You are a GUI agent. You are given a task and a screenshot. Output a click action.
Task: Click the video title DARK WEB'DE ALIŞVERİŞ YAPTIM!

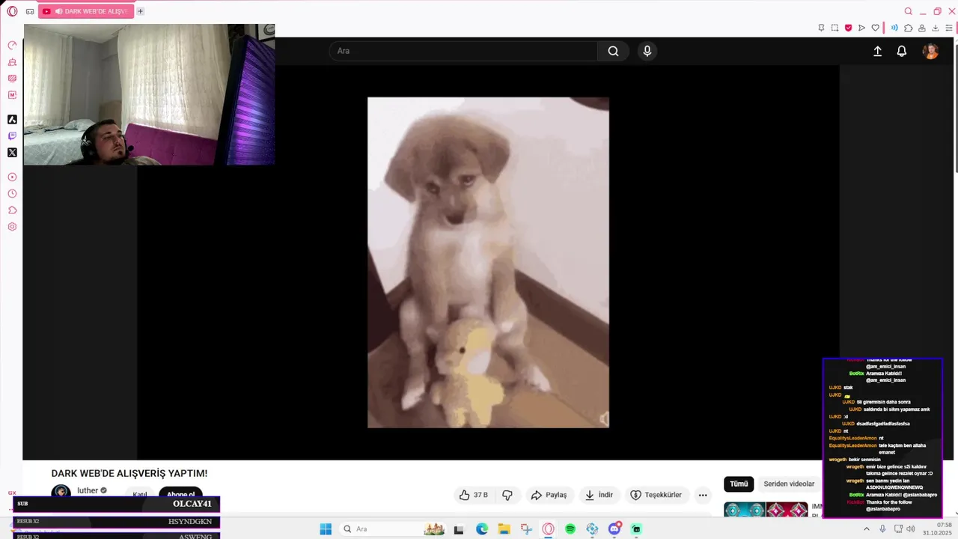tap(129, 473)
